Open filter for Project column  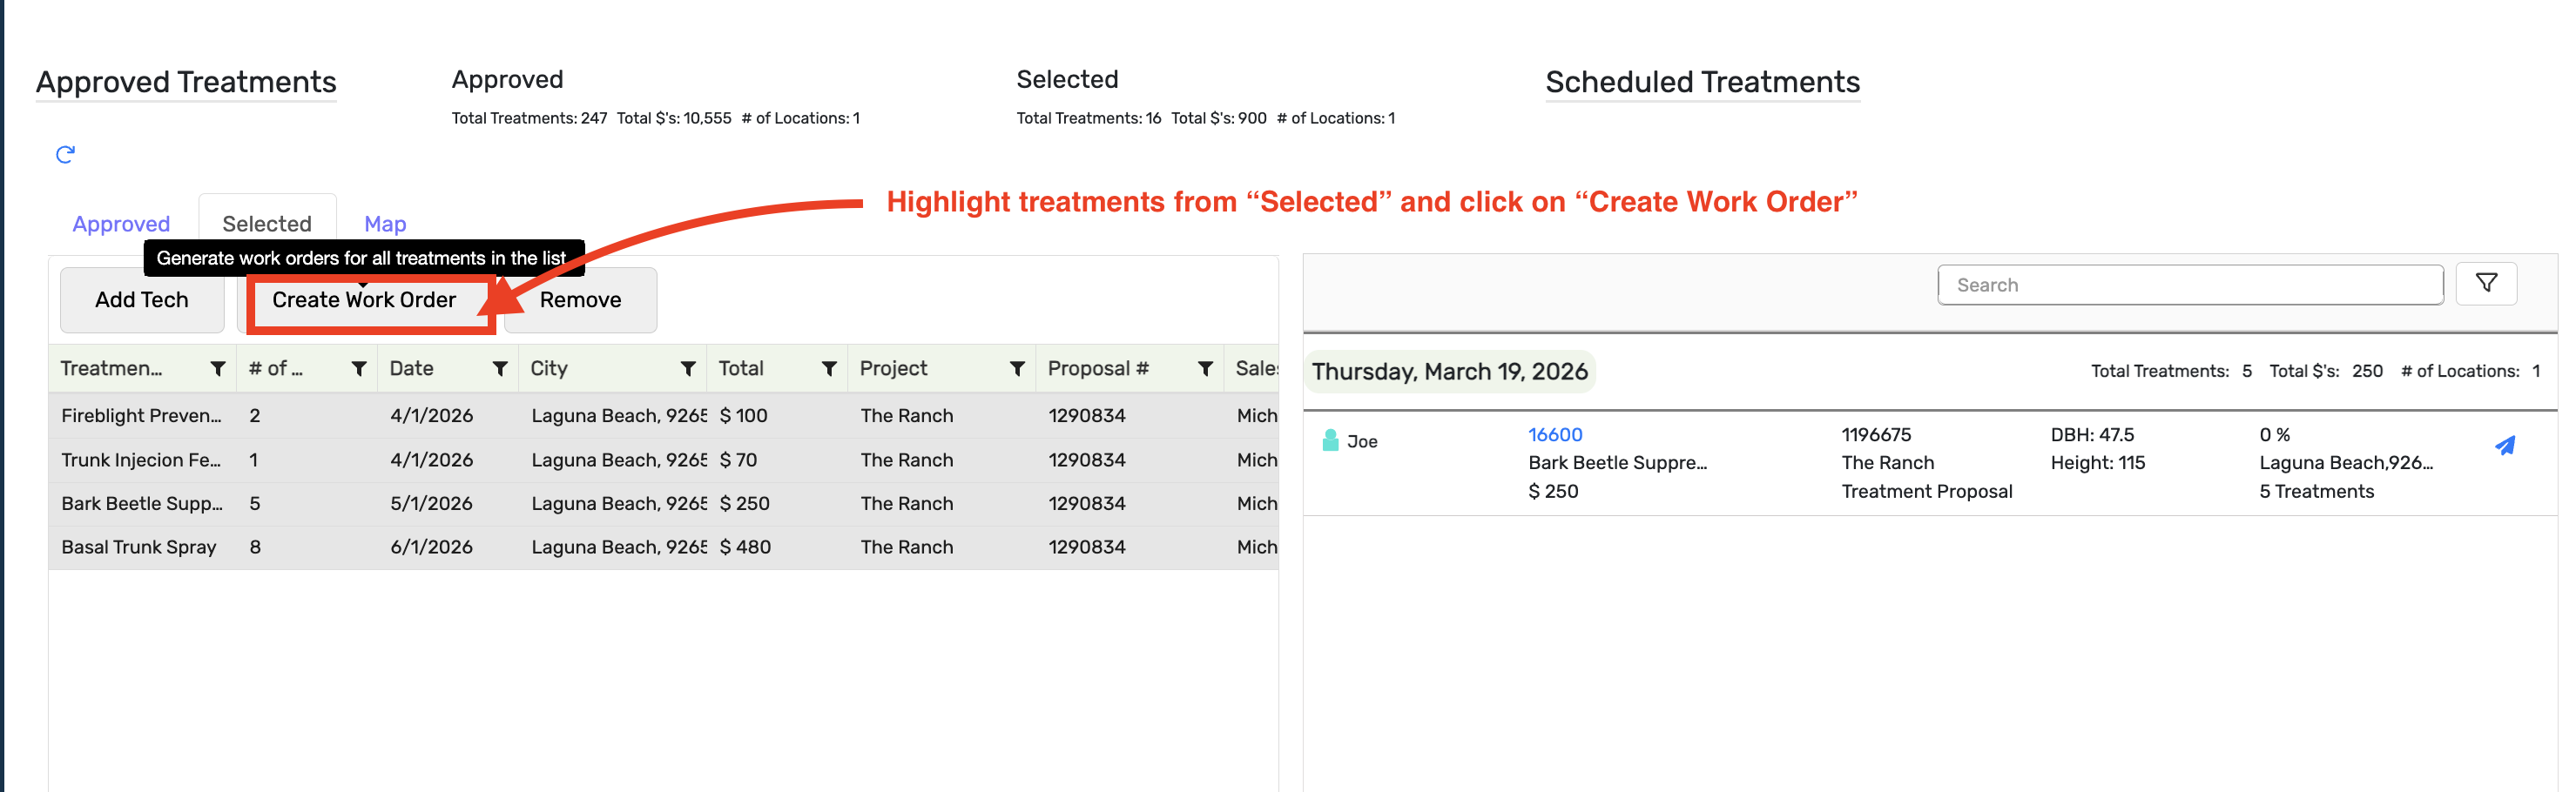point(1017,369)
